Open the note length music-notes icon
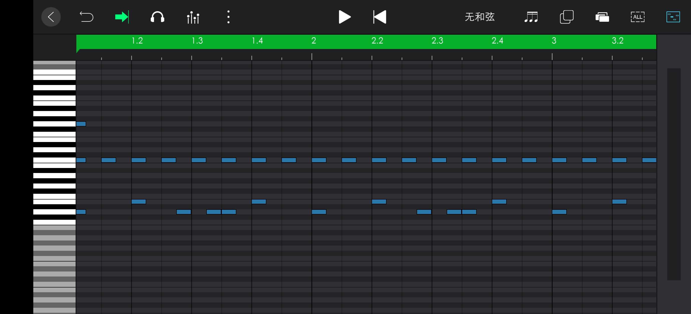 pyautogui.click(x=531, y=17)
